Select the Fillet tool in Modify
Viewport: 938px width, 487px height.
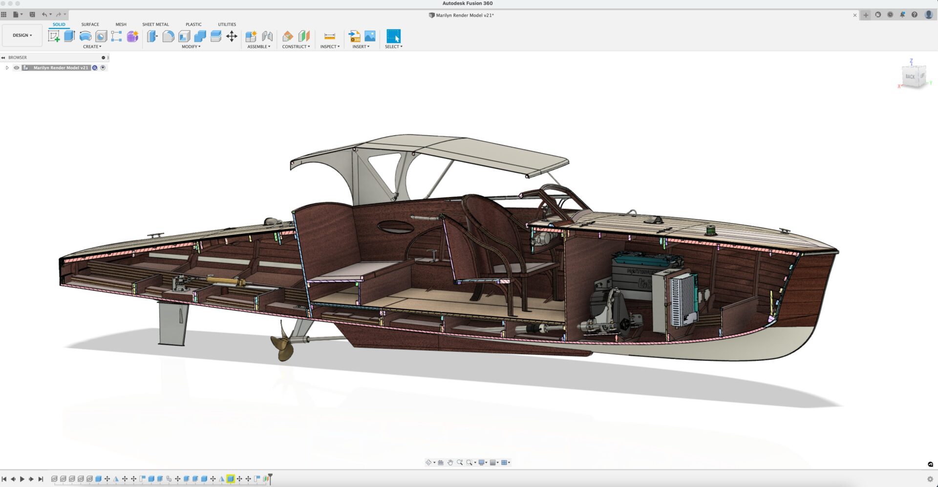(168, 36)
